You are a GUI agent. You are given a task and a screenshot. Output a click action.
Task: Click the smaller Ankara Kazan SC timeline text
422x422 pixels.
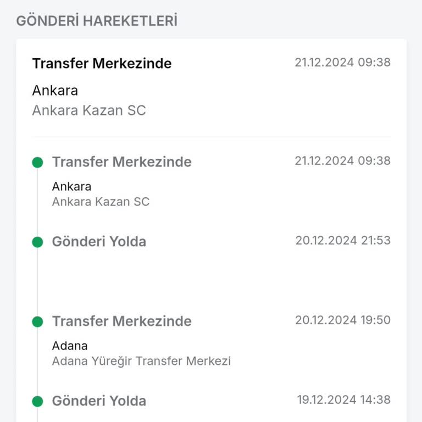coord(101,202)
